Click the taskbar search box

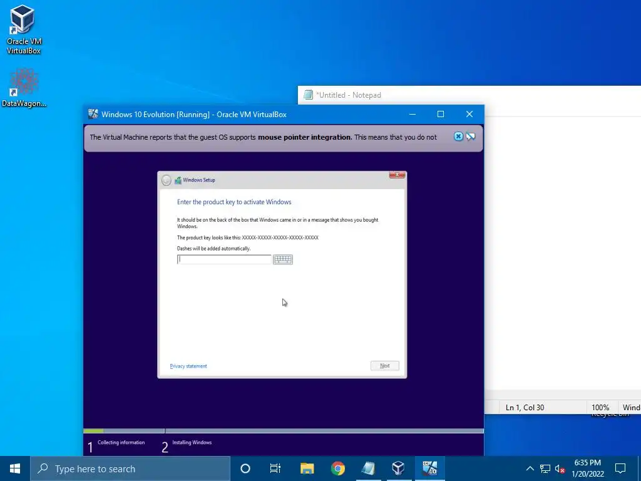pos(130,468)
